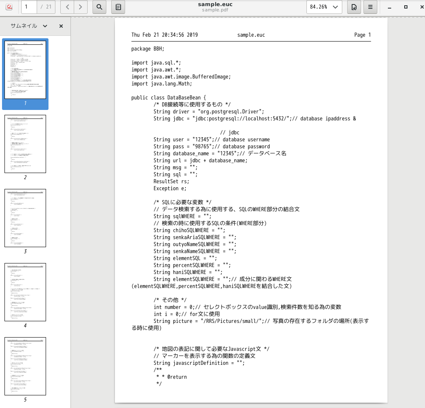Click the Evince app icon in header
This screenshot has width=425, height=408.
click(x=9, y=7)
